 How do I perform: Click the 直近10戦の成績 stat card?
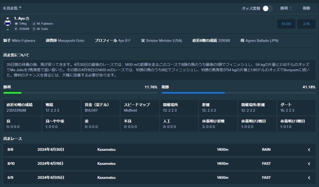coord(22,107)
